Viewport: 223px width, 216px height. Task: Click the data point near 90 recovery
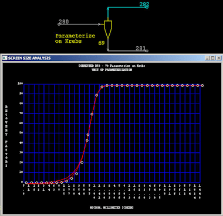[x=97, y=95]
